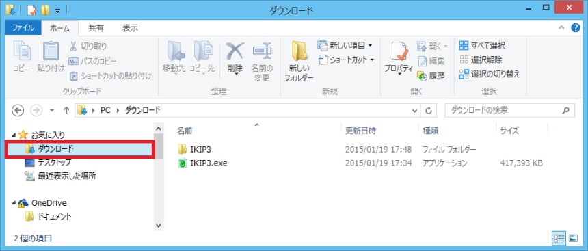Click title bar New folder quick access icon
The width and height of the screenshot is (588, 251).
[x=45, y=10]
